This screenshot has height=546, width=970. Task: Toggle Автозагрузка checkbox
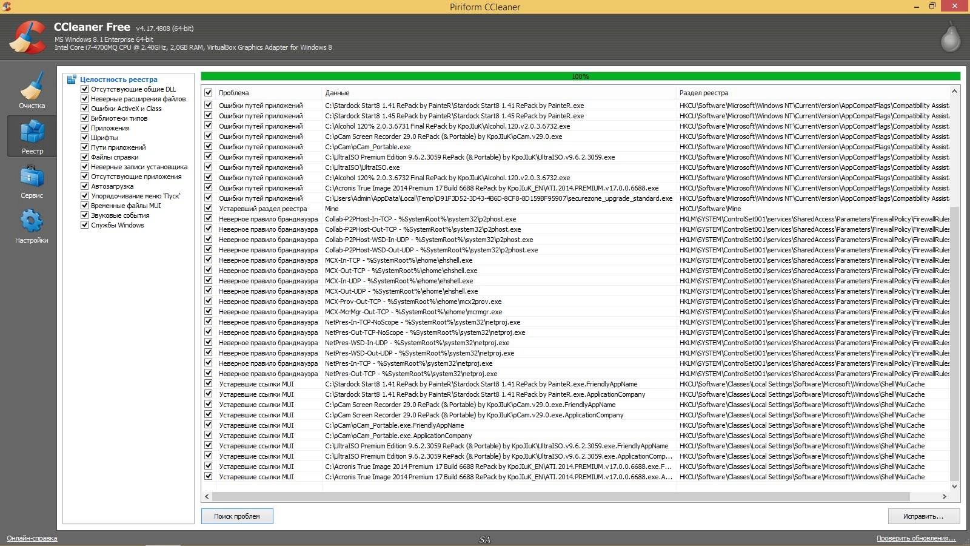point(85,186)
